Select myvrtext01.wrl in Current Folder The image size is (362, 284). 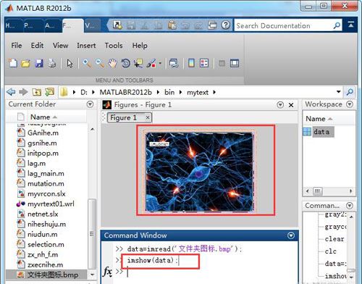pos(51,204)
